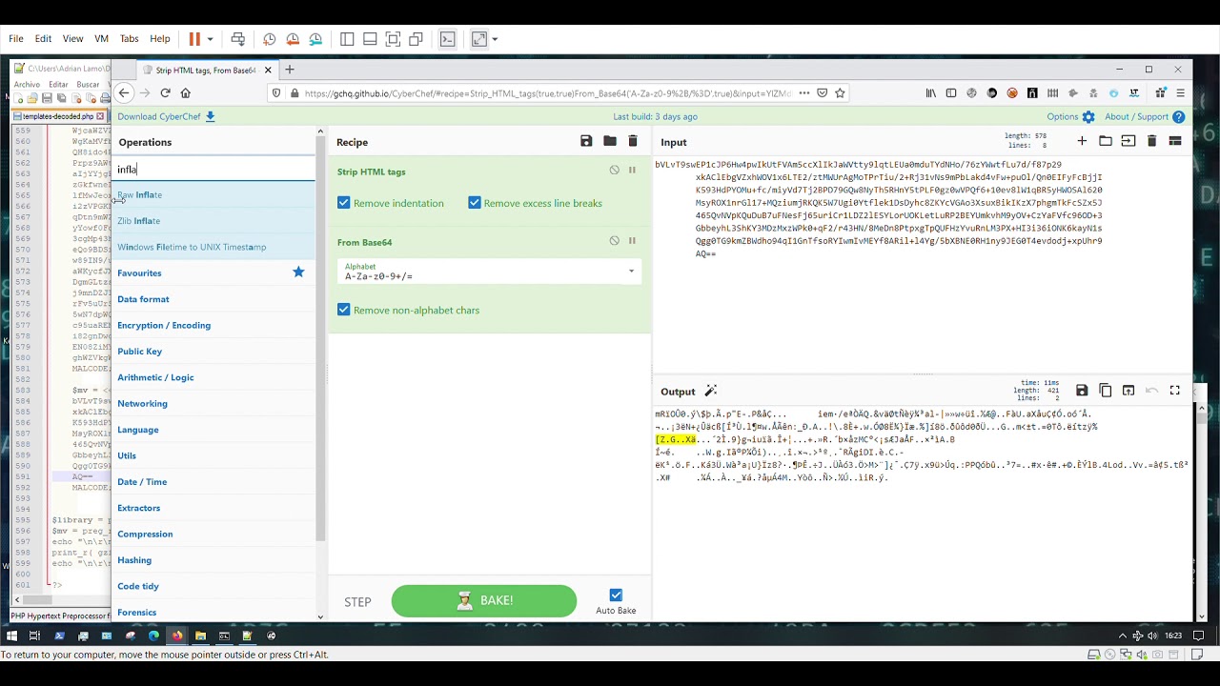Expand the Data format category
This screenshot has height=686, width=1220.
213,299
